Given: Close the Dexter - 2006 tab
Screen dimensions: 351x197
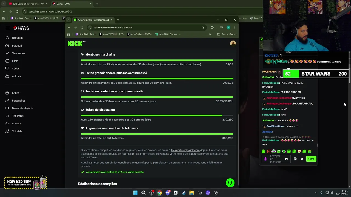Looking at the screenshot, I should pos(90,4).
